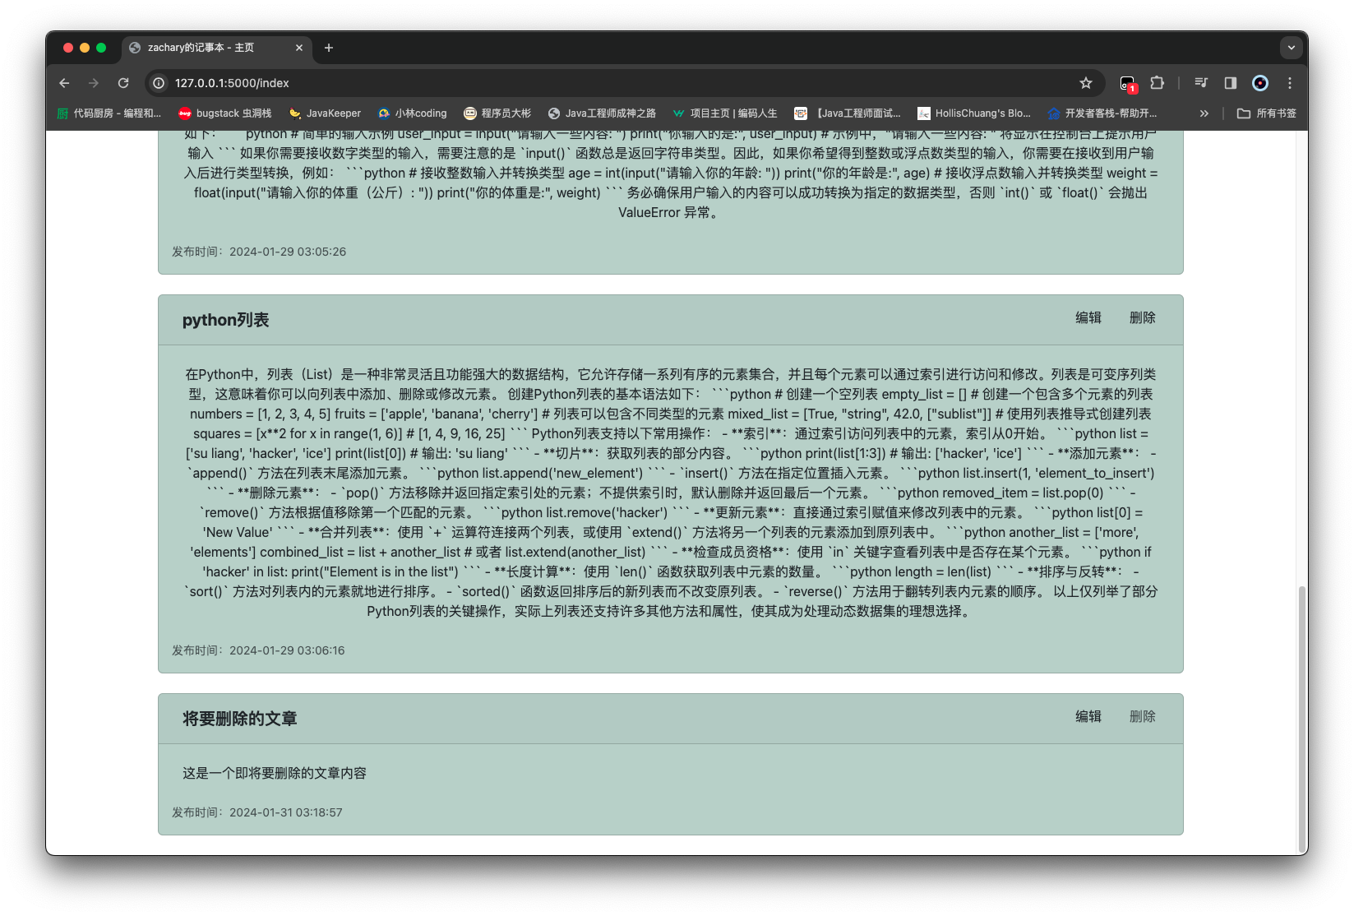1354x916 pixels.
Task: Open the 小林coding bookmark
Action: pyautogui.click(x=413, y=113)
